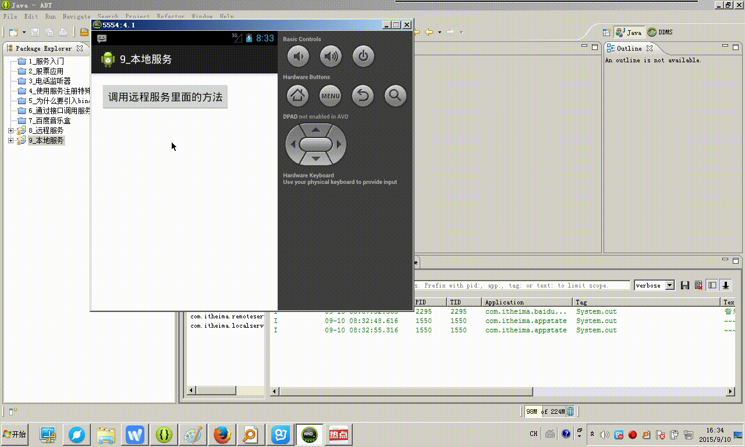Viewport: 745px width, 447px height.
Task: Select 1_服务入门 project
Action: click(46, 61)
